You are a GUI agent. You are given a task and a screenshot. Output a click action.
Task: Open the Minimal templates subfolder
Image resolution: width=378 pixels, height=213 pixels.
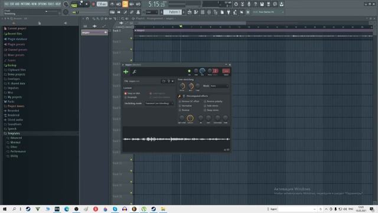click(x=15, y=143)
